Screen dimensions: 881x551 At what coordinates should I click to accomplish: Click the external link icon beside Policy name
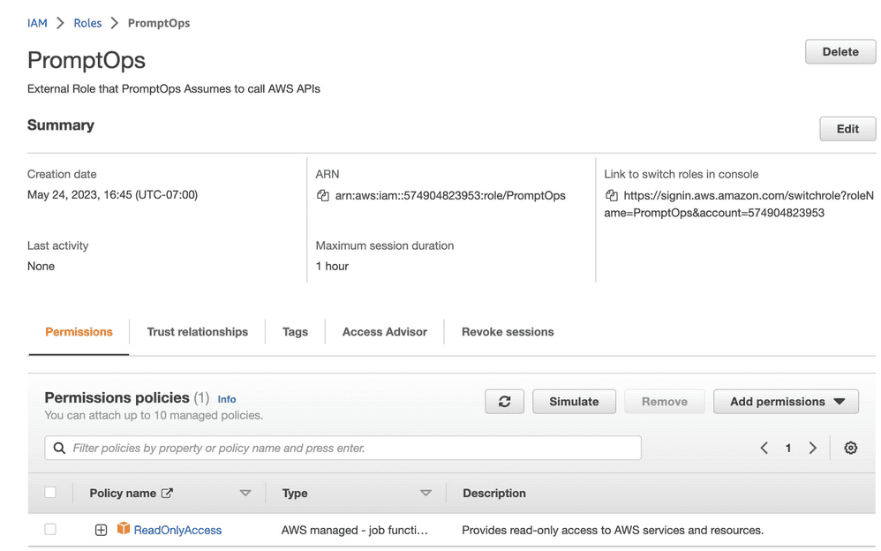click(x=167, y=493)
